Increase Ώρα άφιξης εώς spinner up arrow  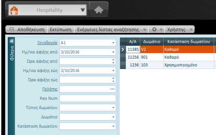(x=113, y=78)
